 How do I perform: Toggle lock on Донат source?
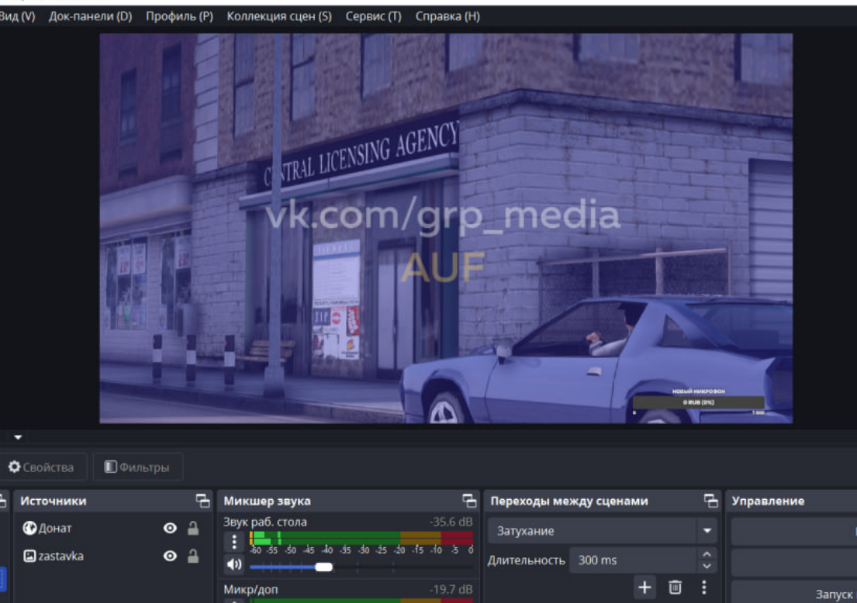[x=193, y=528]
